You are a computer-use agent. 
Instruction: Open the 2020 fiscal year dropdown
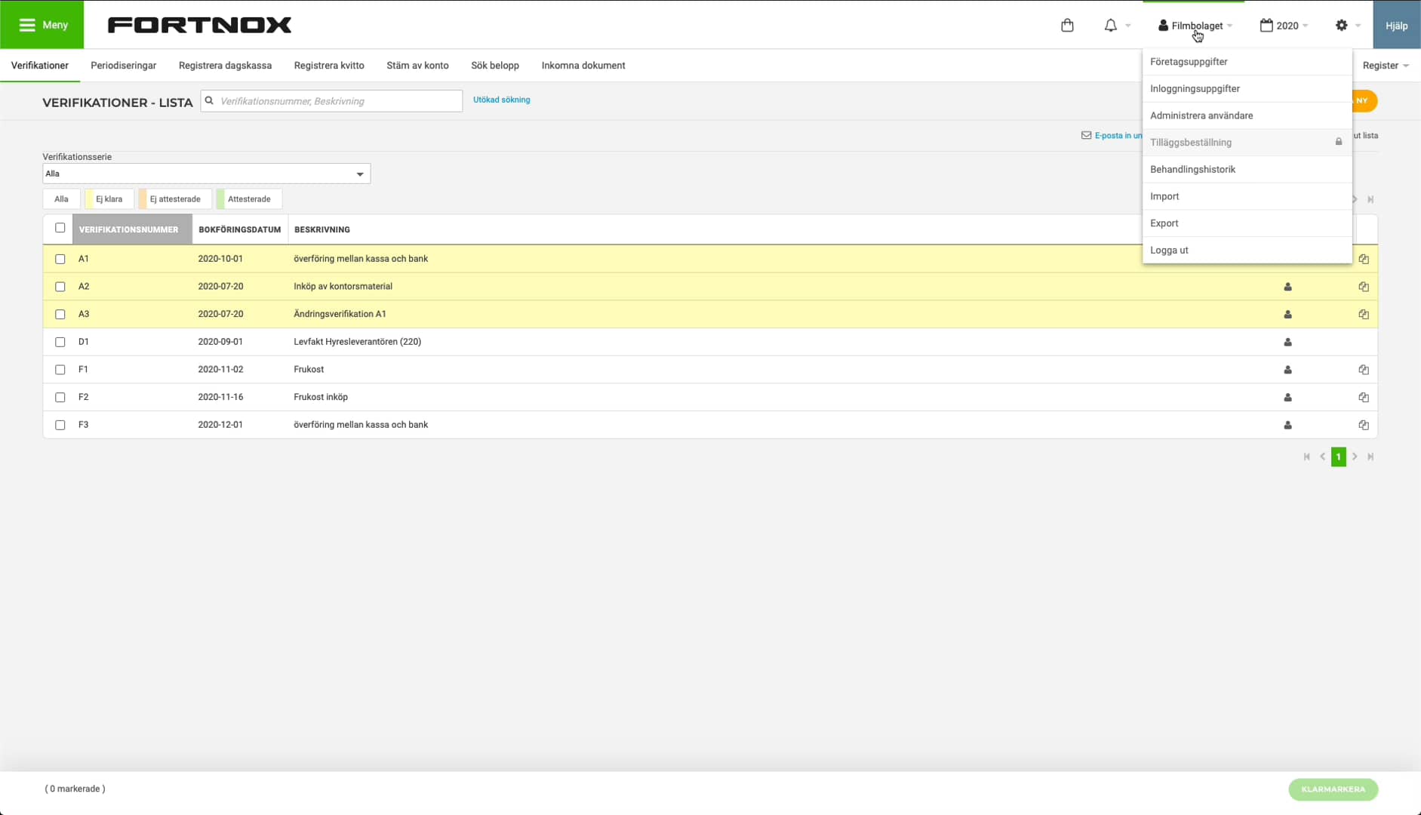(x=1284, y=26)
